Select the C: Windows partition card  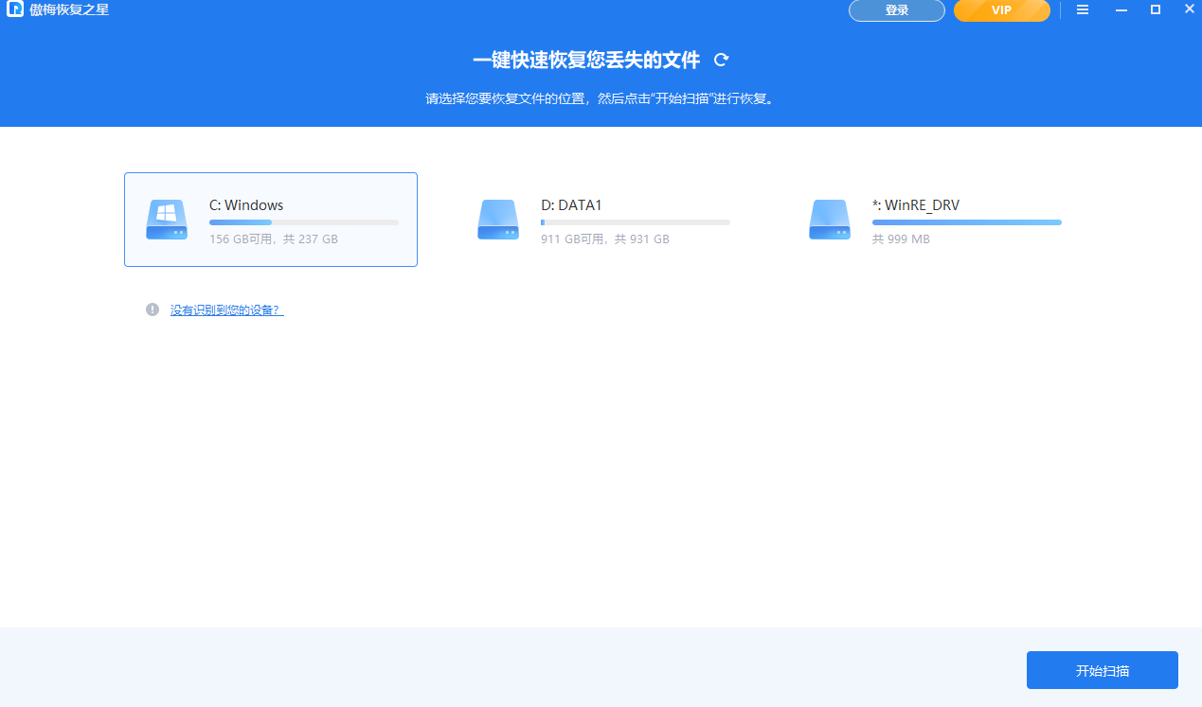click(271, 219)
